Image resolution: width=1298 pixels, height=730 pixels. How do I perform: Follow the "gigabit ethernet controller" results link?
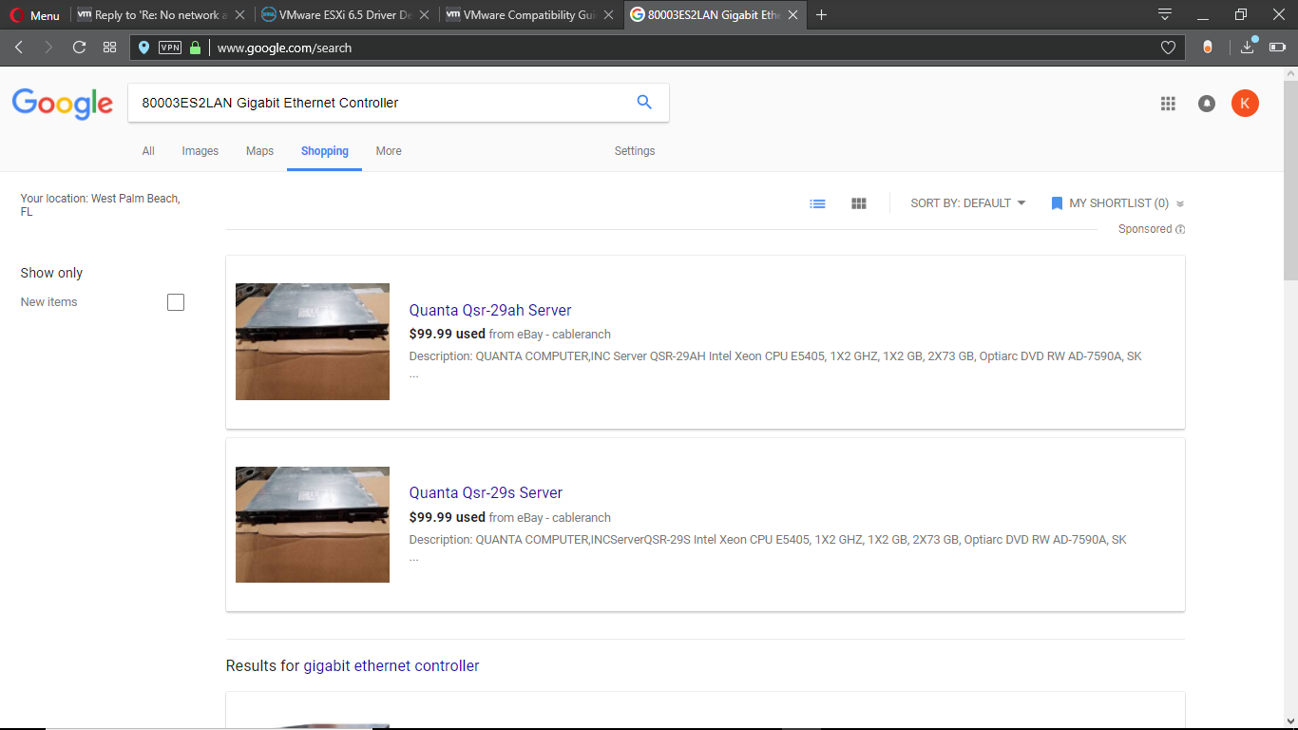click(x=391, y=666)
